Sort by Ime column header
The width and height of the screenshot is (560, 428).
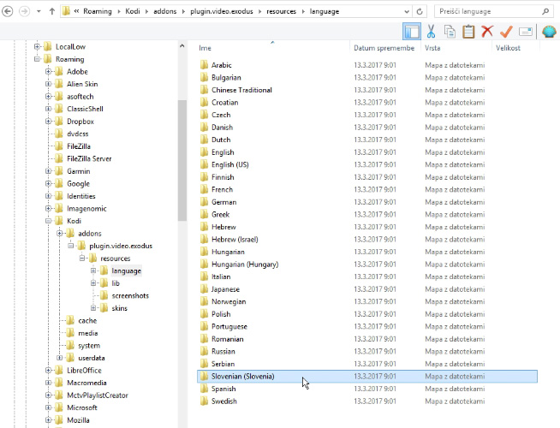(206, 48)
